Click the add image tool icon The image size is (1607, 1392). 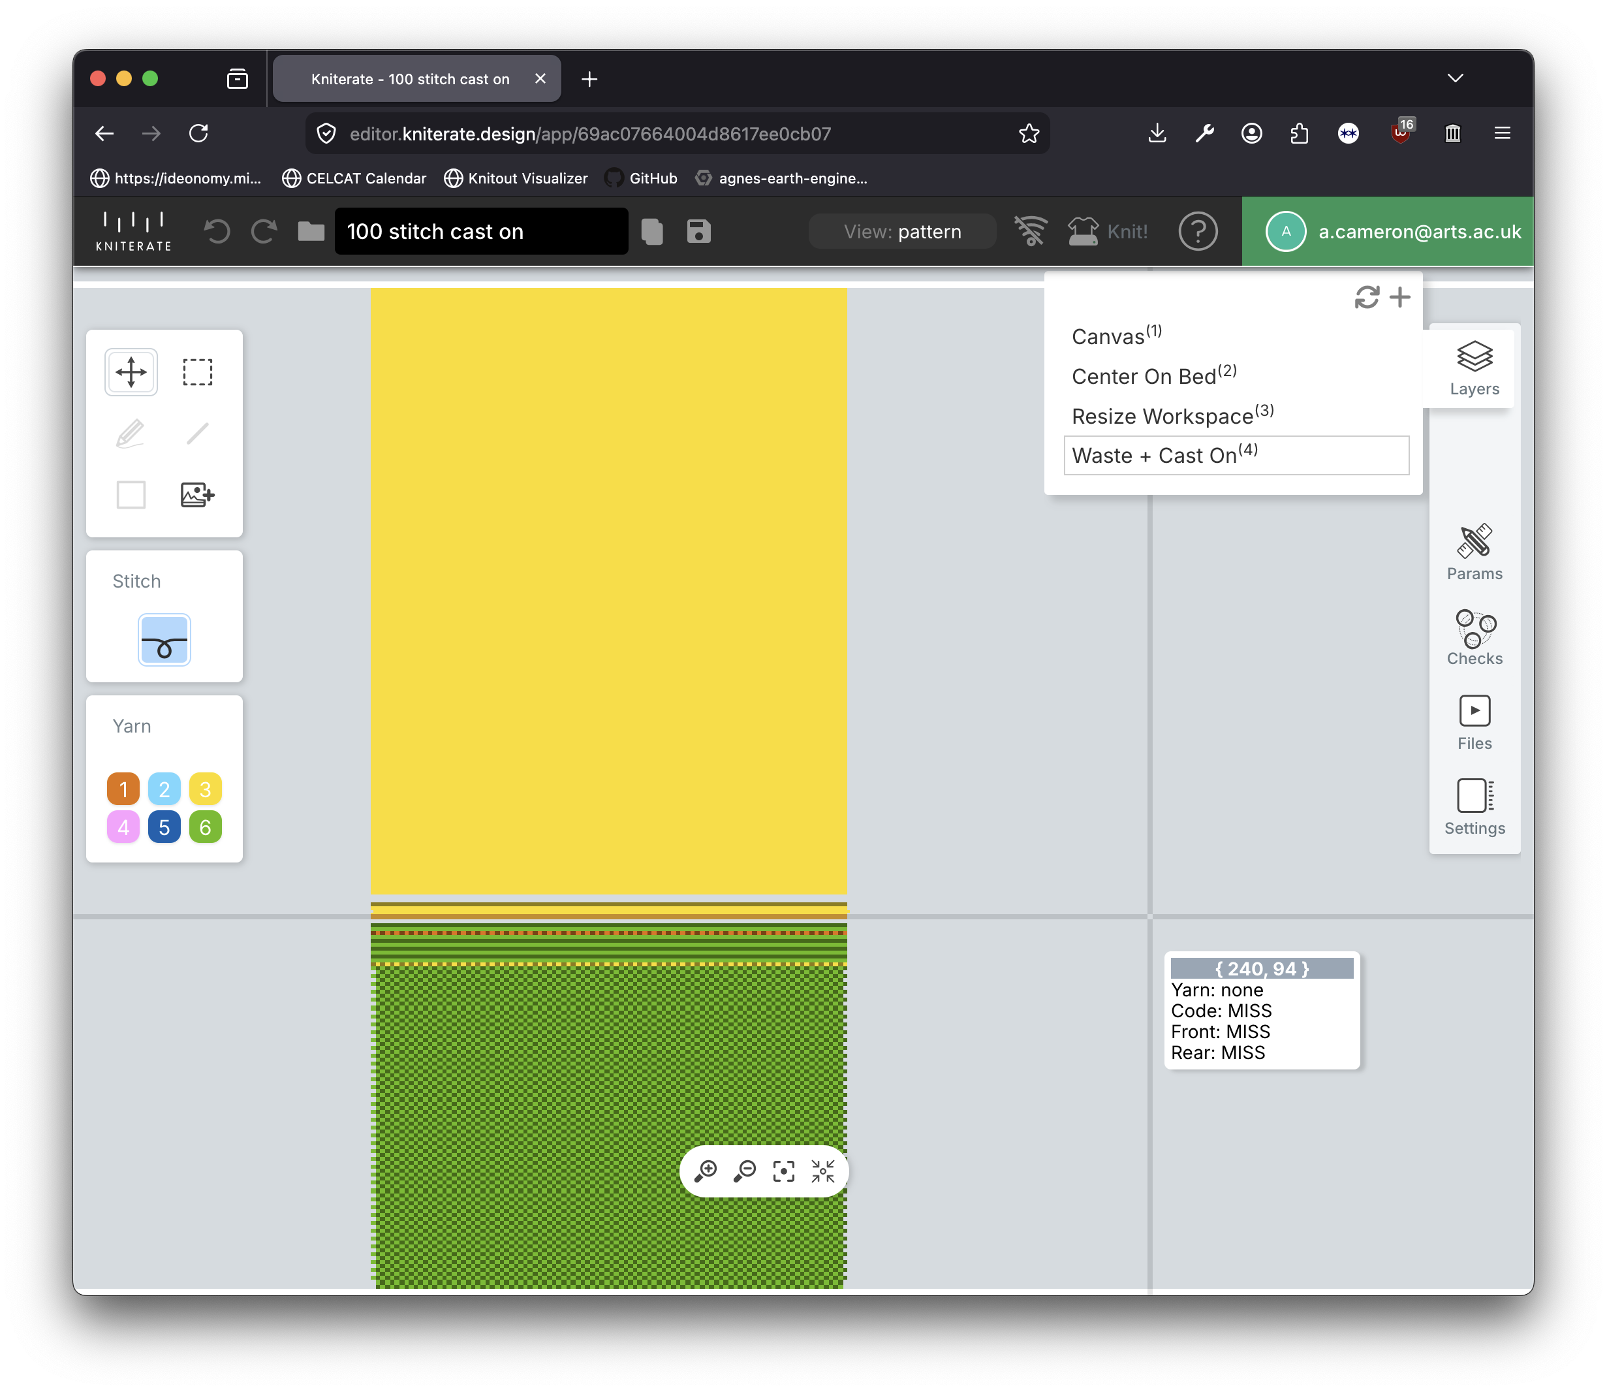pos(197,495)
